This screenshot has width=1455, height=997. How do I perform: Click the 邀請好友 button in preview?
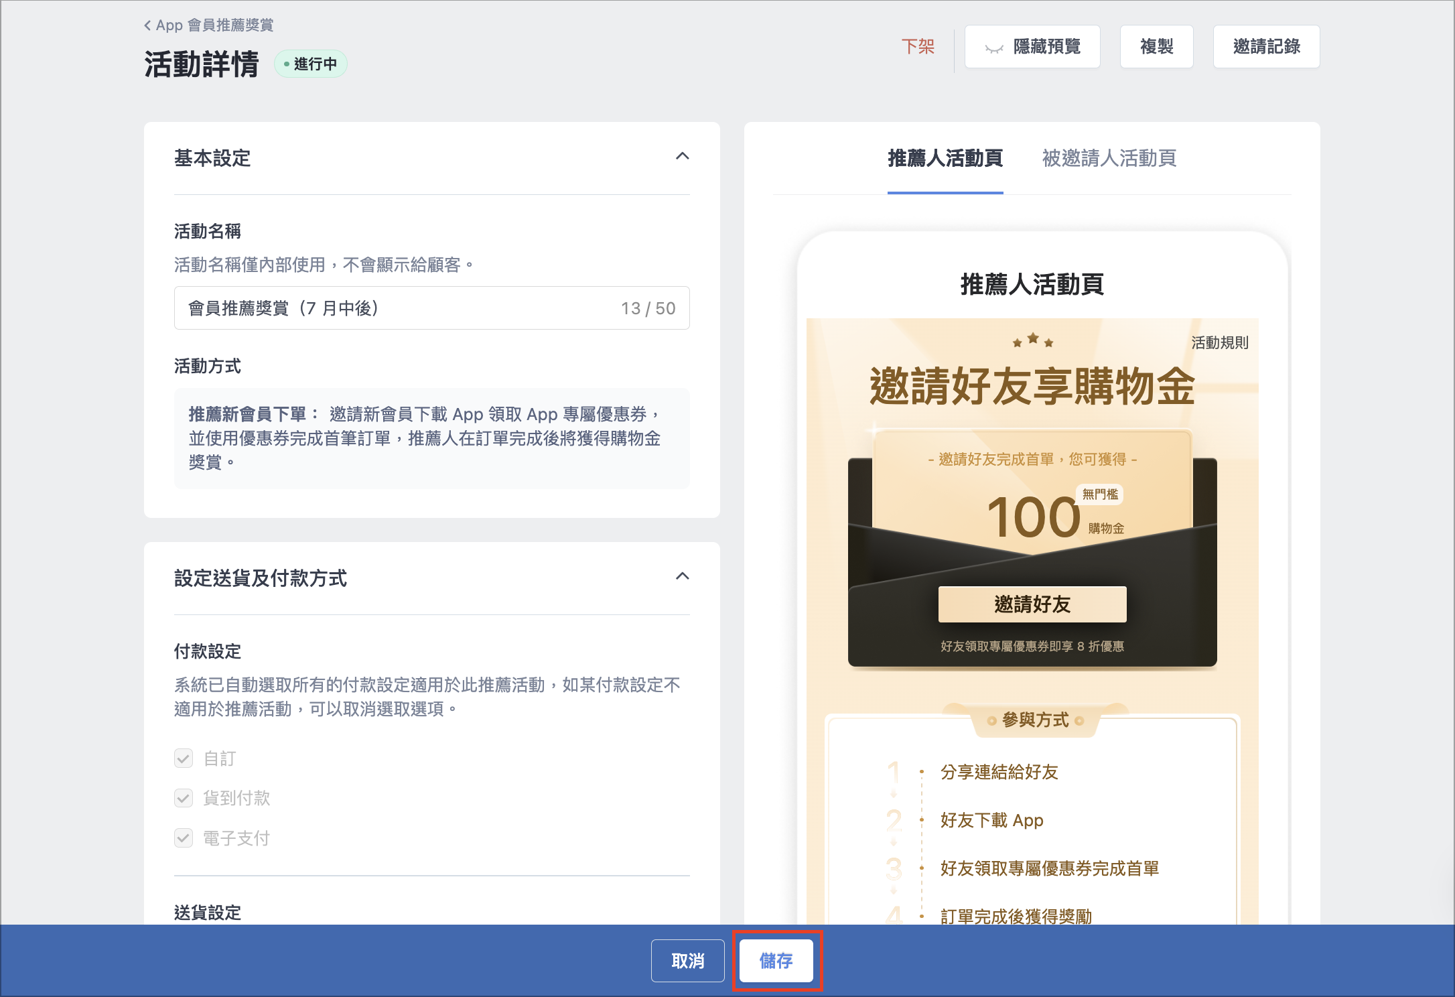tap(1032, 604)
